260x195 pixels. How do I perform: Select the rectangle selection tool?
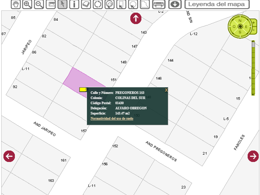click(121, 4)
